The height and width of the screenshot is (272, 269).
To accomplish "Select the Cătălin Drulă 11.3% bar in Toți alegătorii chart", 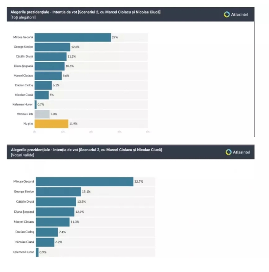I will point(51,56).
